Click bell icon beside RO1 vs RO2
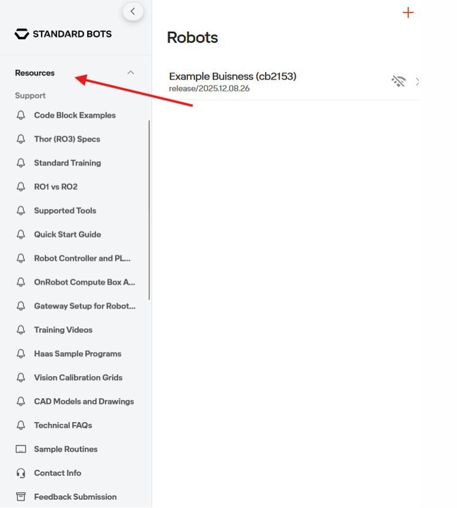The image size is (457, 508). 21,187
